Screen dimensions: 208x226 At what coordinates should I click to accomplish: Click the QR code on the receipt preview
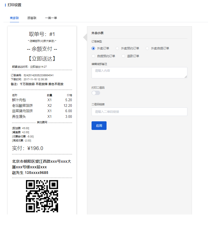[42, 196]
